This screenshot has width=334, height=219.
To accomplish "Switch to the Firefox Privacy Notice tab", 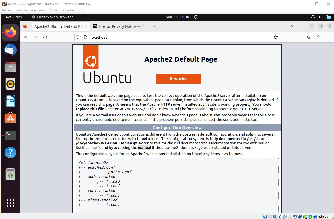I will (120, 26).
